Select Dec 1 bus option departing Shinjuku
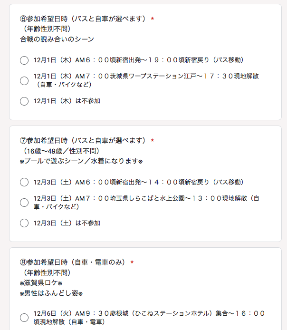This screenshot has width=287, height=330. click(x=24, y=60)
